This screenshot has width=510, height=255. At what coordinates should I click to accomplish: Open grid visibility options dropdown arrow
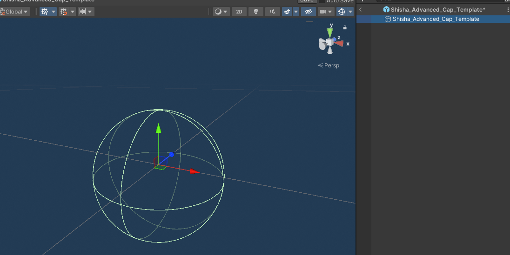click(x=54, y=12)
